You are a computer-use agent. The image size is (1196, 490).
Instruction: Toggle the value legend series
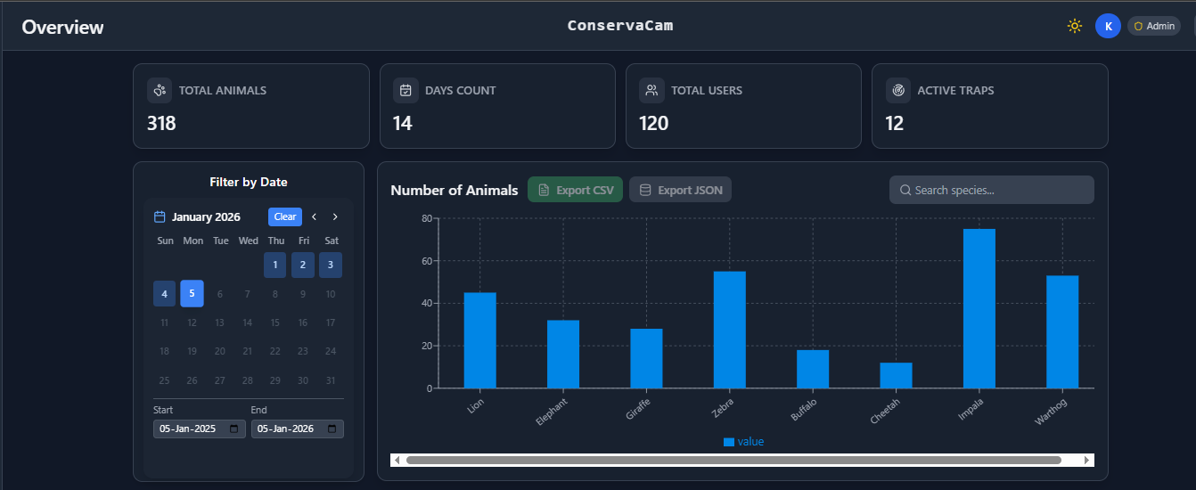[x=743, y=442]
